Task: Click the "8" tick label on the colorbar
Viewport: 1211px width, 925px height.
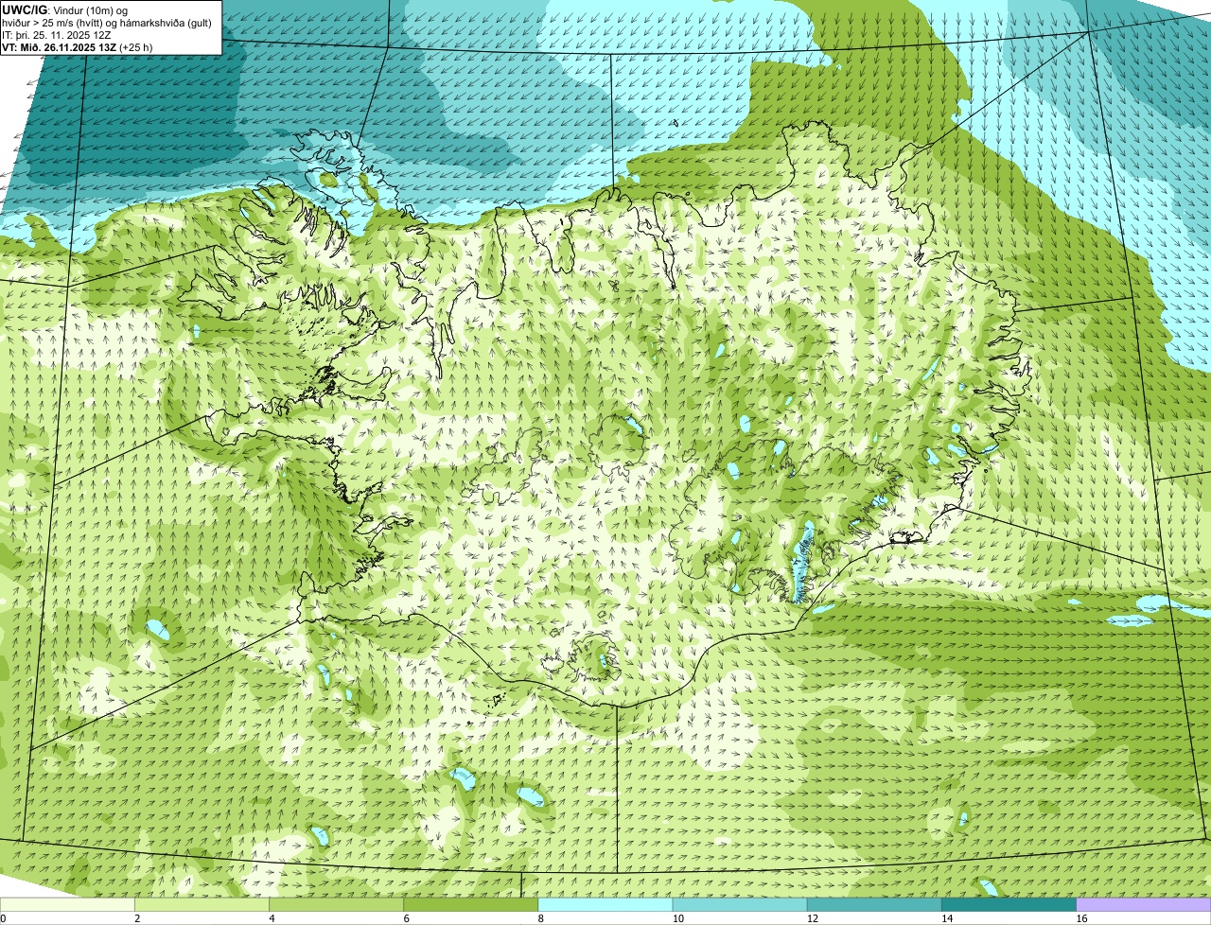Action: (x=541, y=918)
